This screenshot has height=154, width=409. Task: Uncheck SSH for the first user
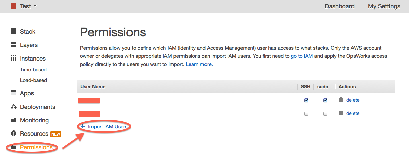point(306,100)
